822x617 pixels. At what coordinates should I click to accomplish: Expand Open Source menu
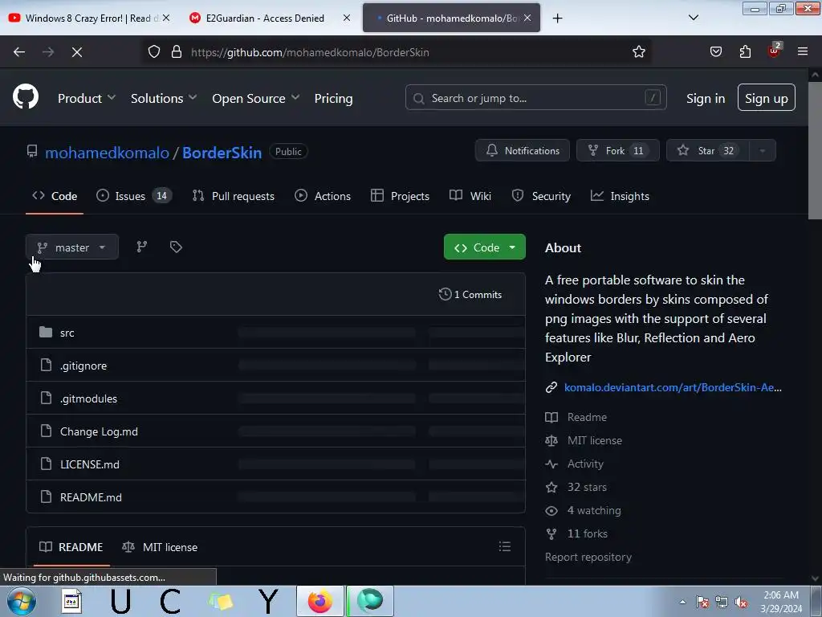[x=256, y=98]
